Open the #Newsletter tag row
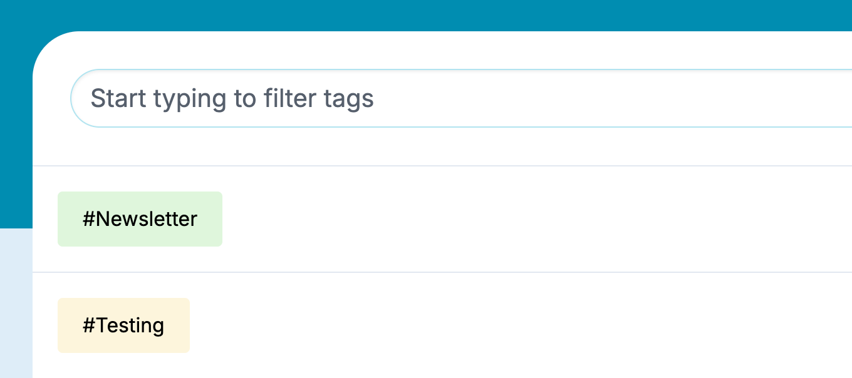 tap(376, 218)
